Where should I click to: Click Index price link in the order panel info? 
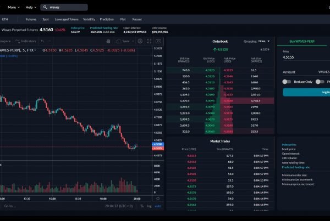[x=289, y=145]
